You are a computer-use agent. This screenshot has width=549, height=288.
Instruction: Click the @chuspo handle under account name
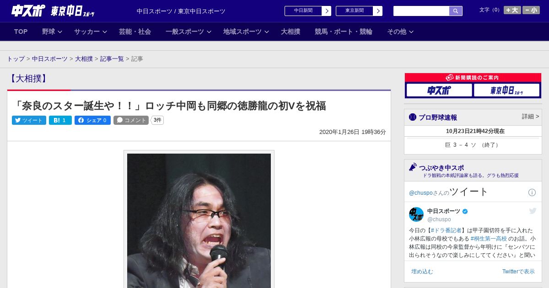[439, 219]
